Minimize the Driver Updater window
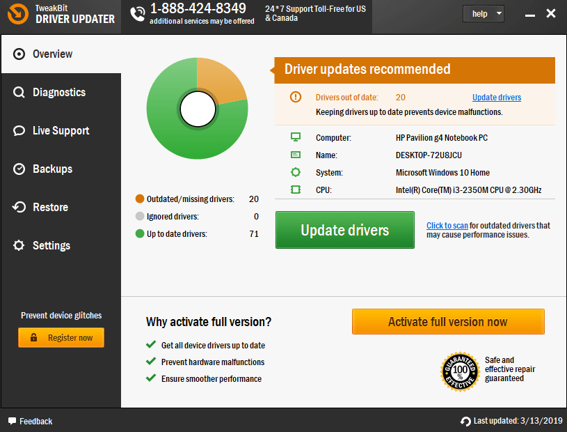 pyautogui.click(x=529, y=15)
